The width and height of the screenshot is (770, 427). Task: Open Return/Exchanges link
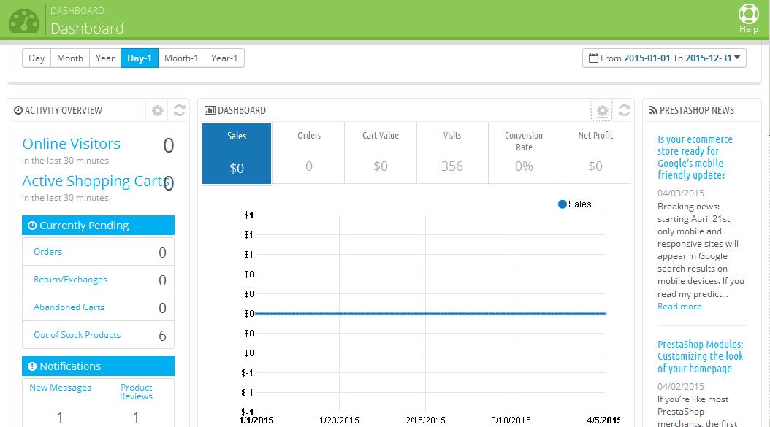(x=70, y=280)
